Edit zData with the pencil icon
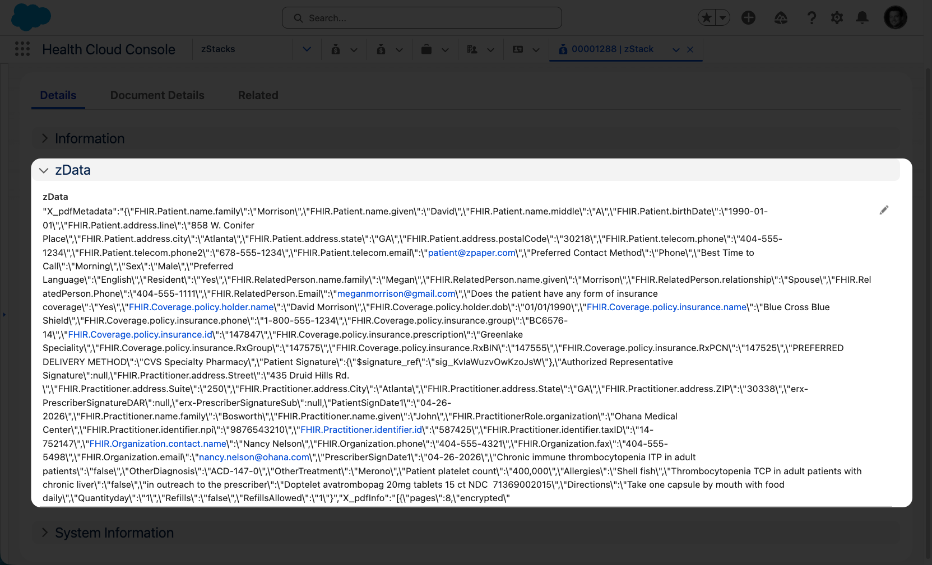 point(884,211)
